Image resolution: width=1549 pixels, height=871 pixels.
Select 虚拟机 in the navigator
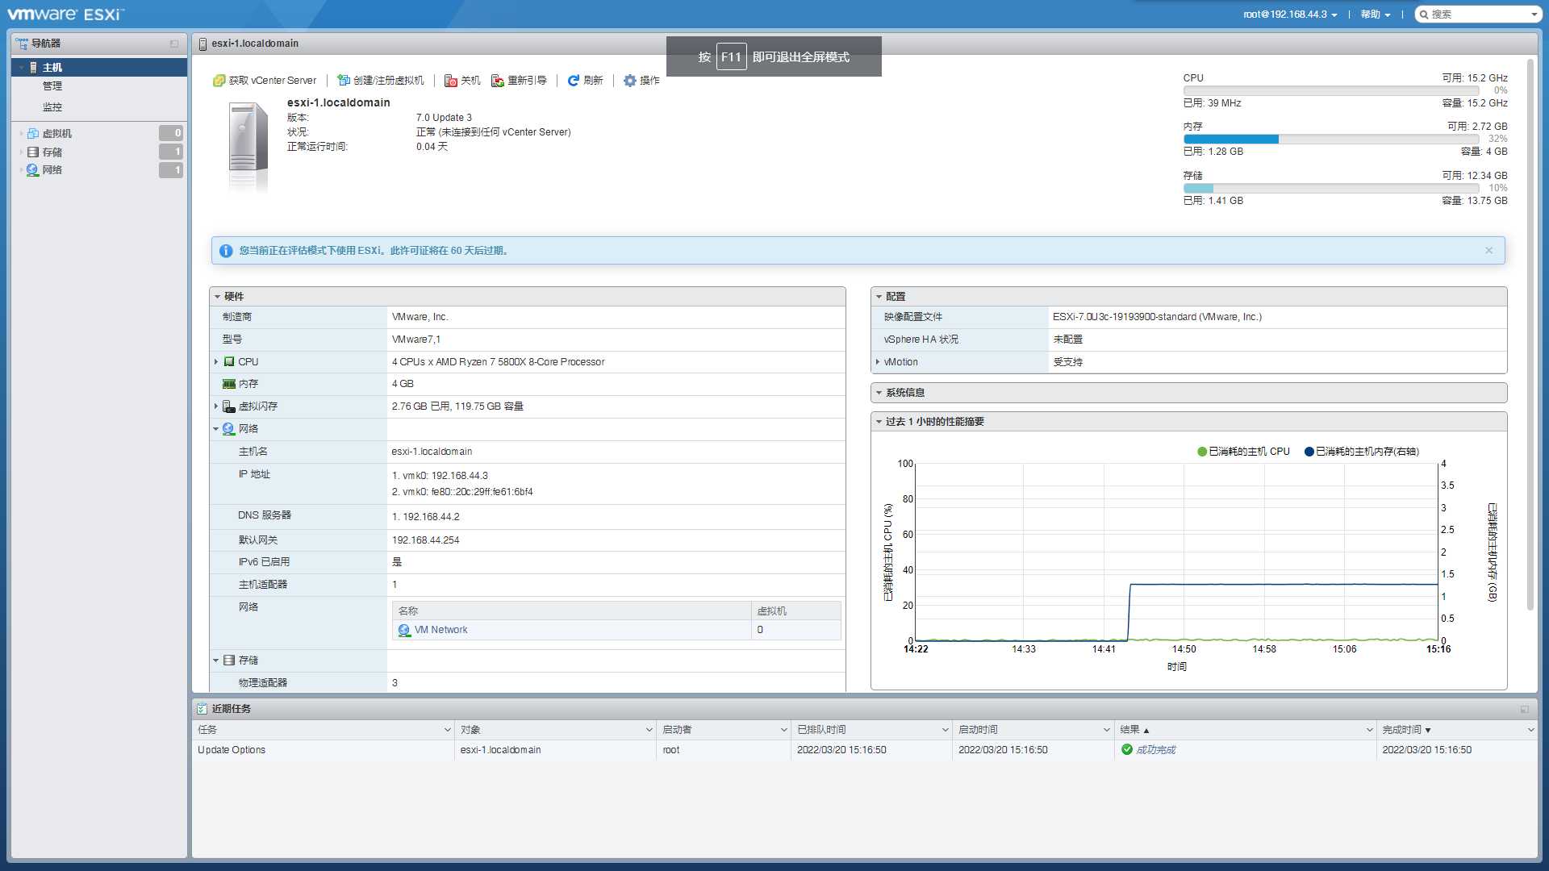coord(57,134)
